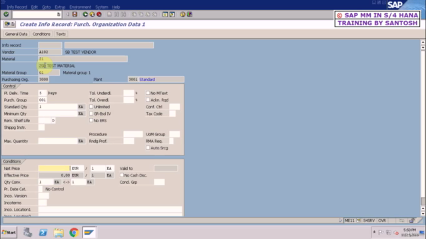Click the Find Next icon
Image resolution: width=426 pixels, height=239 pixels.
coord(123,15)
